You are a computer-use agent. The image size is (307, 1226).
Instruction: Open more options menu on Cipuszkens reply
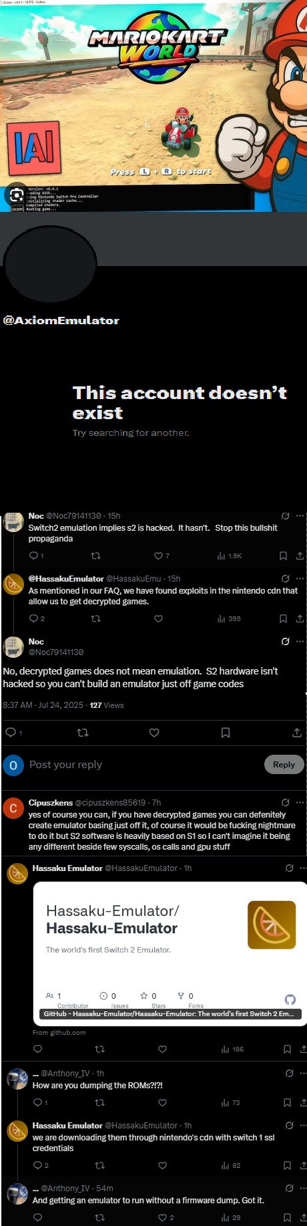click(x=300, y=802)
